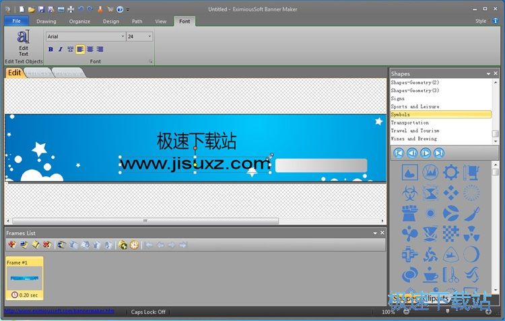Open the eximioussoft.com bannermaker link
Screen dimensions: 505x321
pos(59,312)
